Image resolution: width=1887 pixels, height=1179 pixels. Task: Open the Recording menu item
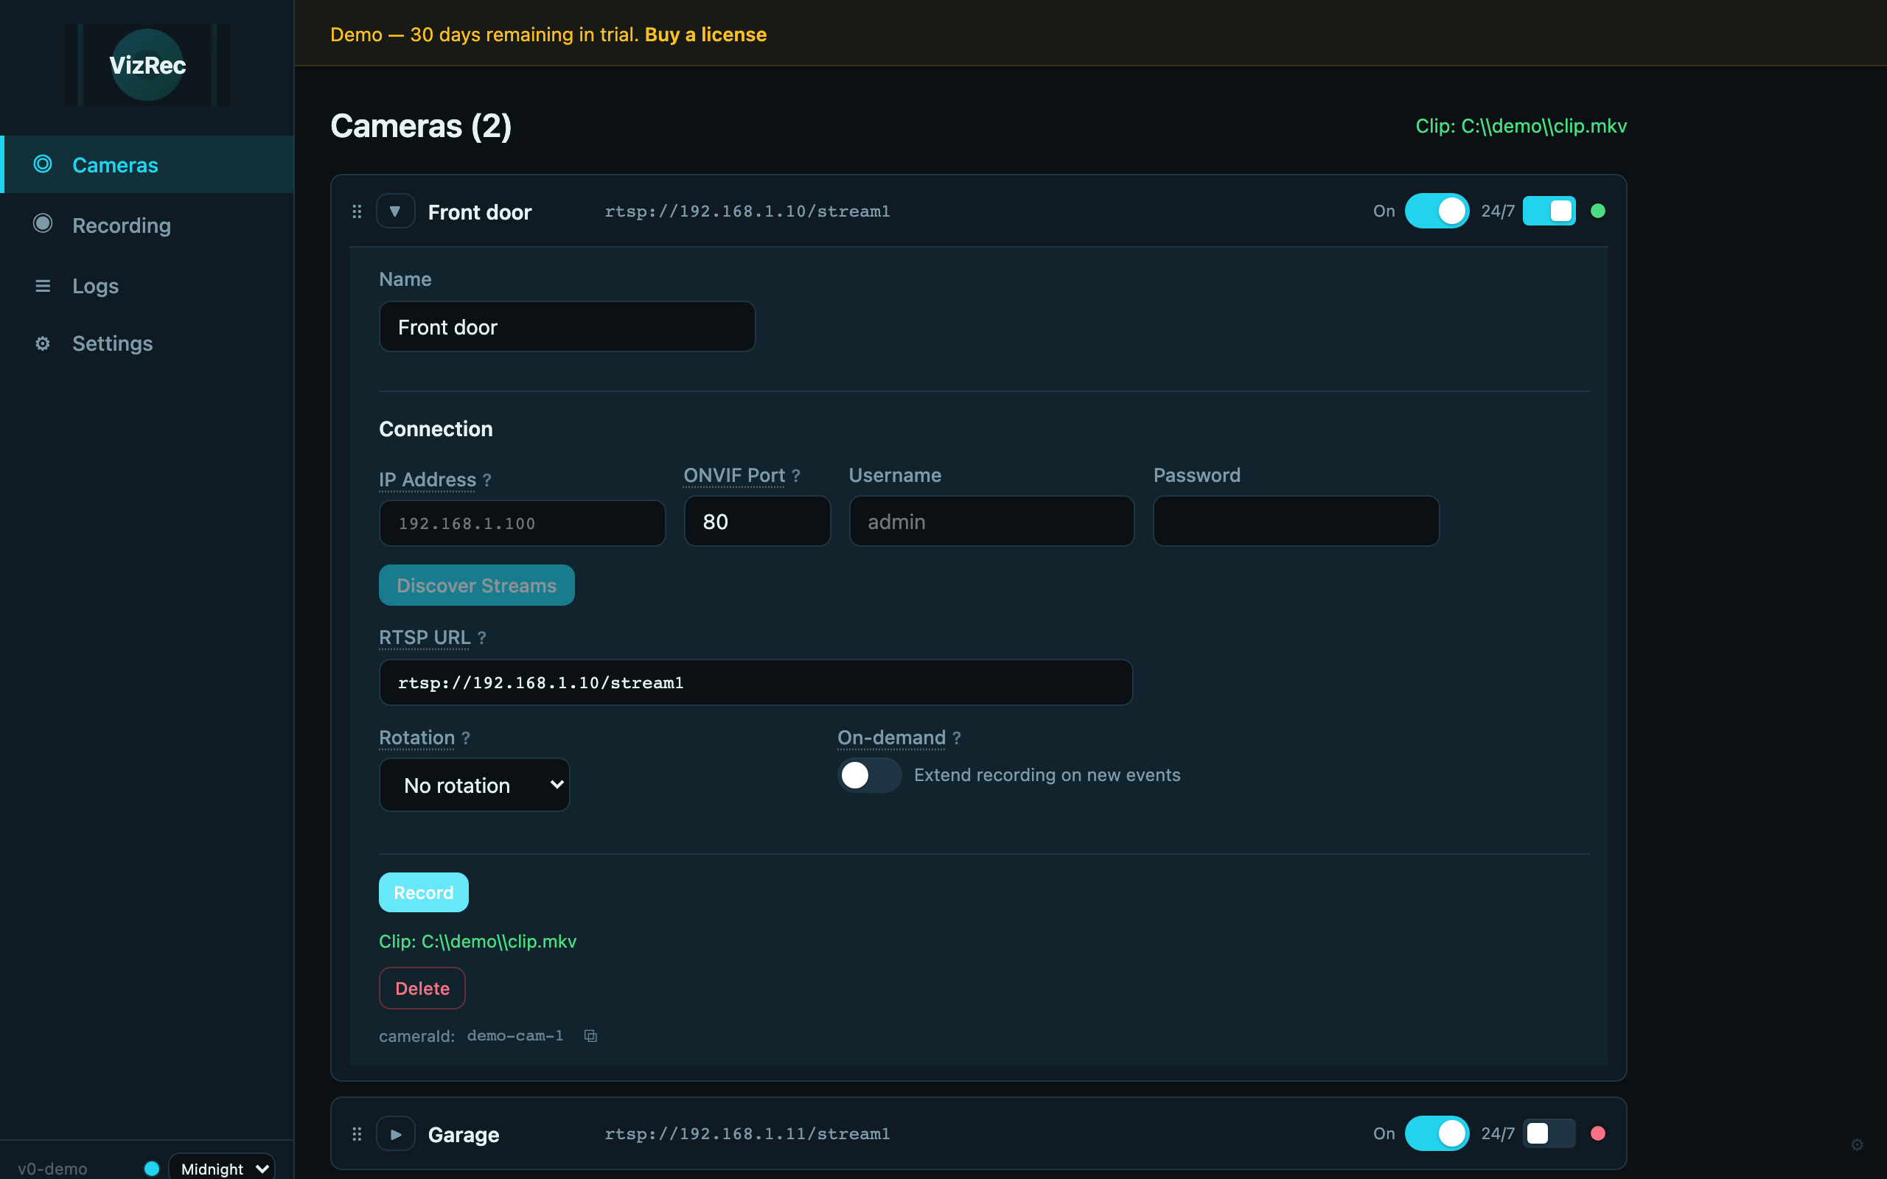[147, 225]
